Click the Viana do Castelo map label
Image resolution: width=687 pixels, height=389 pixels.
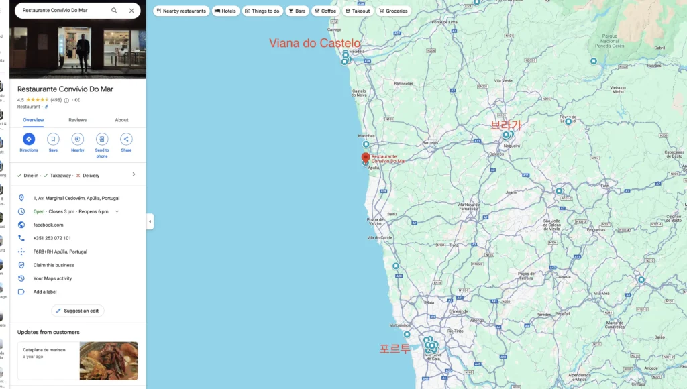[x=315, y=43]
